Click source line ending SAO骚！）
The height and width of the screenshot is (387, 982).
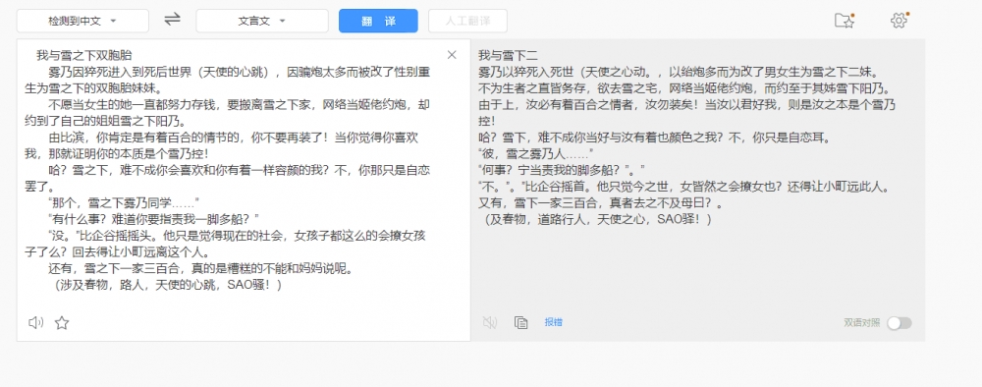(168, 285)
